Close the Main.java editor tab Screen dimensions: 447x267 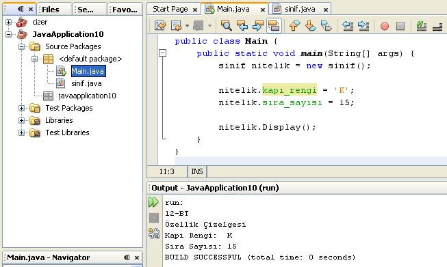click(x=263, y=10)
